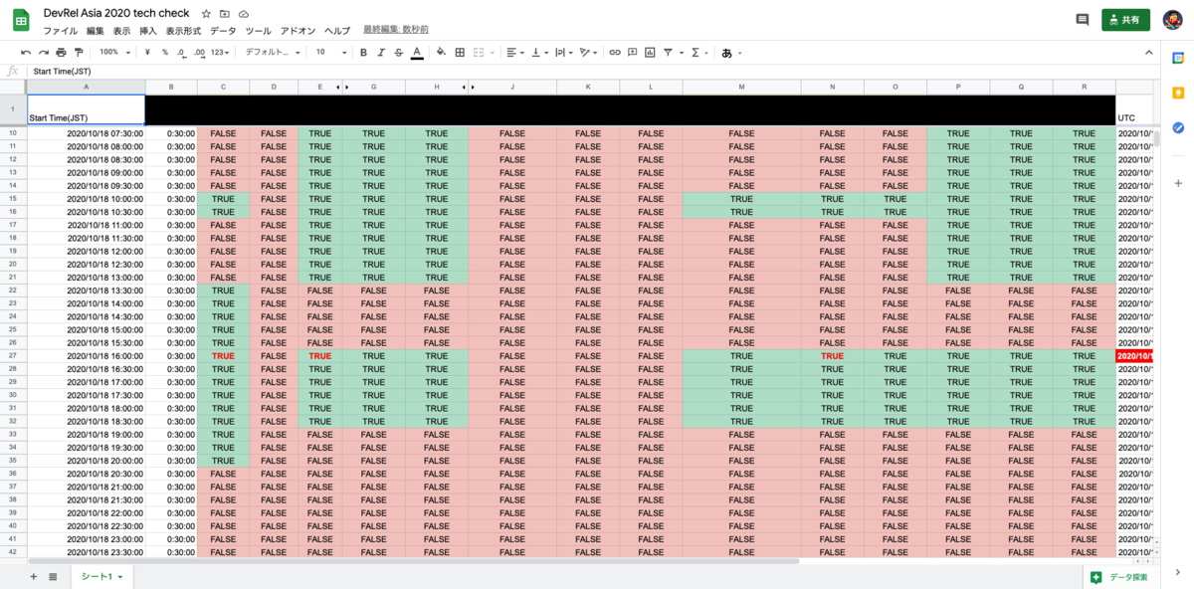1194x589 pixels.
Task: Add a new sheet
Action: coord(33,576)
